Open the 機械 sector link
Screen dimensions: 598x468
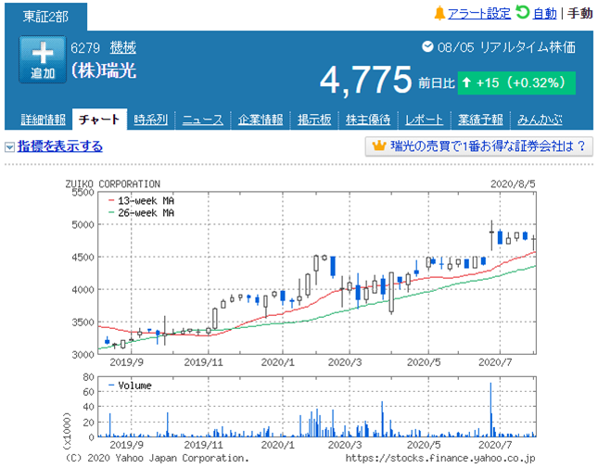(x=122, y=47)
